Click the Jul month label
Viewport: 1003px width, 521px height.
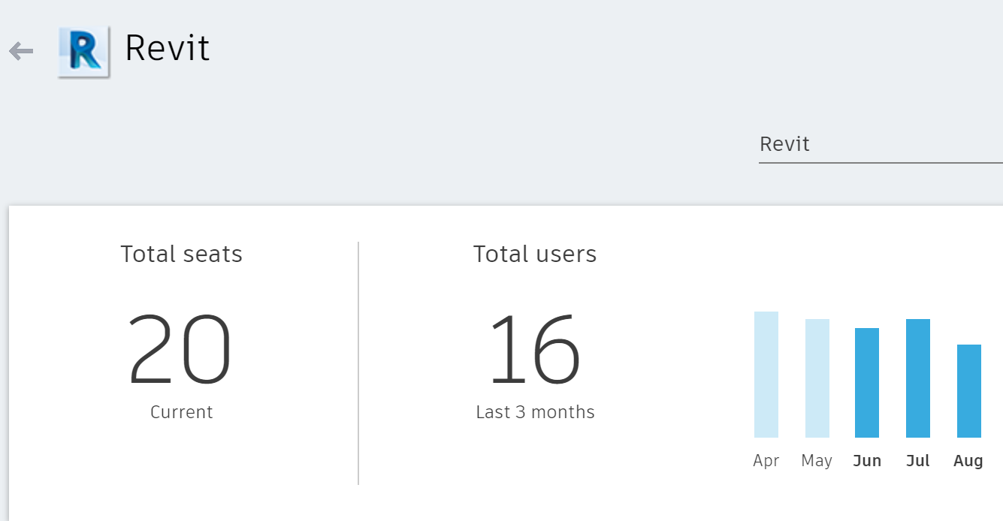[918, 461]
